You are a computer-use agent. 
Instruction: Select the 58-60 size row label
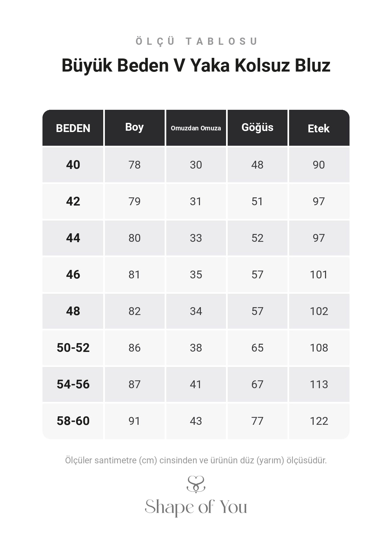click(x=73, y=421)
